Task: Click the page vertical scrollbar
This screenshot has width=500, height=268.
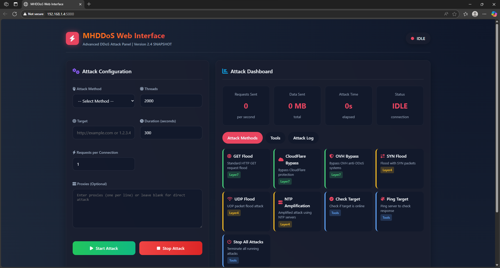Action: [497, 118]
